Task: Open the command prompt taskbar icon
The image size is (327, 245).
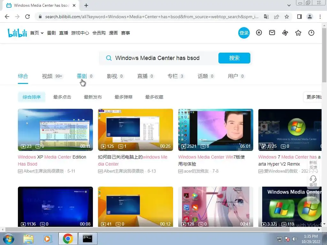Action: pyautogui.click(x=87, y=239)
